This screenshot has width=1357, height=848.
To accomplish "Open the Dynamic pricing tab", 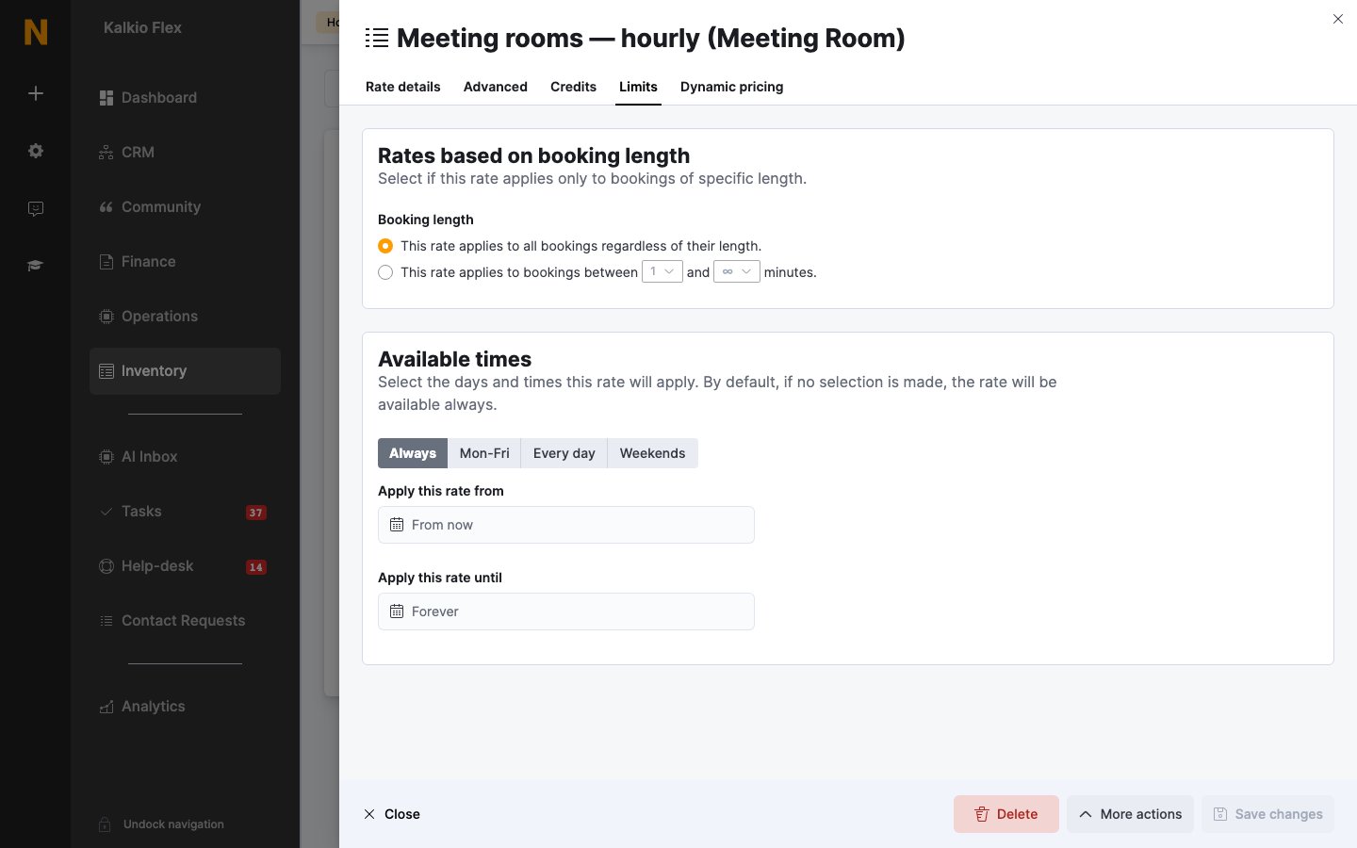I will coord(732,87).
